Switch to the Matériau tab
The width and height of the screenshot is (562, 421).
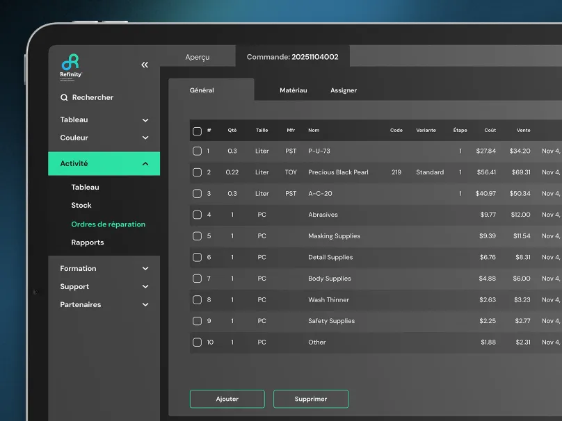[293, 90]
